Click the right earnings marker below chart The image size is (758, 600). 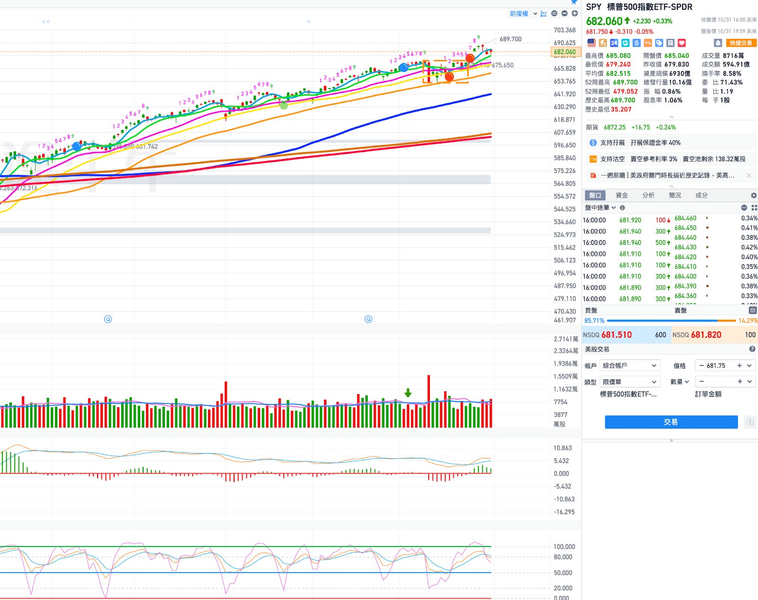coord(369,319)
